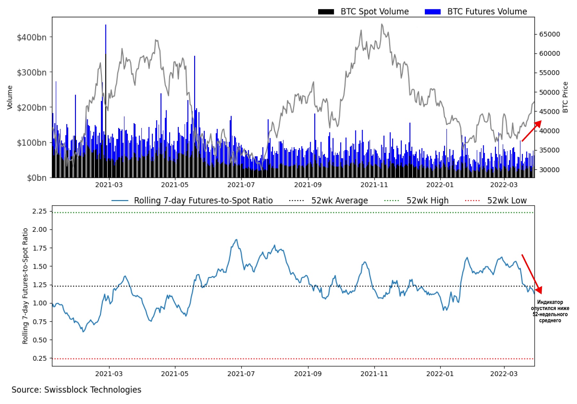Select the BTC Futures Volume legend label
Screen dimensions: 577x404
pos(487,12)
